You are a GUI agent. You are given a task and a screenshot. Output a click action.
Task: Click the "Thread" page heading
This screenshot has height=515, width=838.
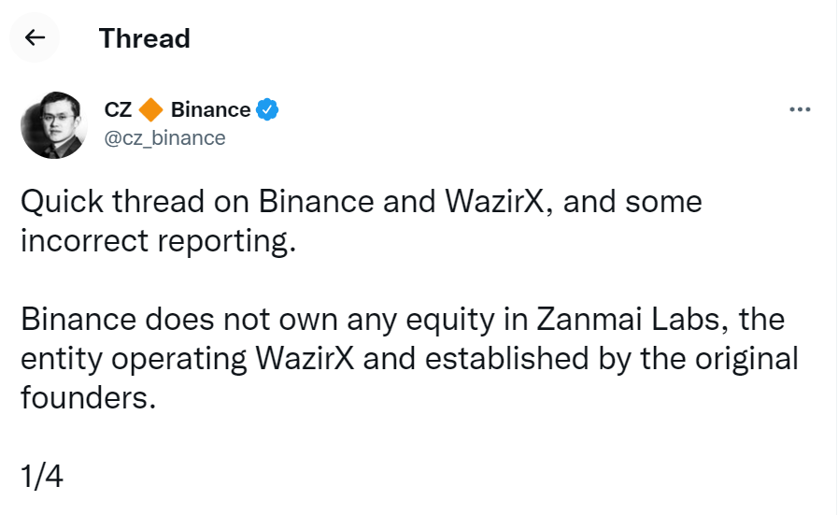click(x=144, y=38)
